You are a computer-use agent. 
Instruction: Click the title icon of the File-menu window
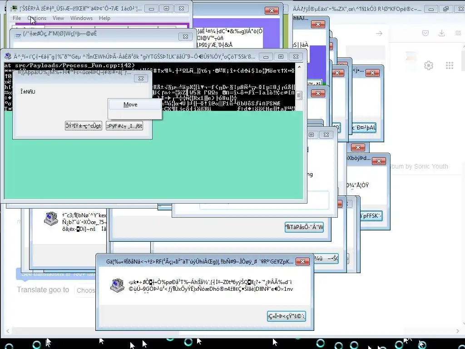click(13, 8)
